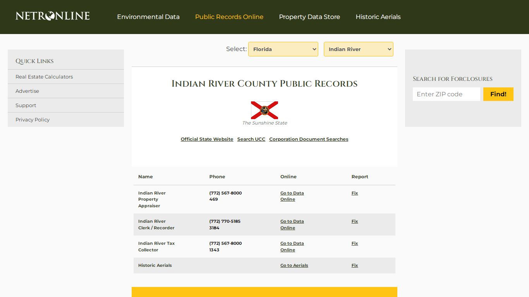Click the Phone column header
The image size is (529, 297).
pos(217,177)
